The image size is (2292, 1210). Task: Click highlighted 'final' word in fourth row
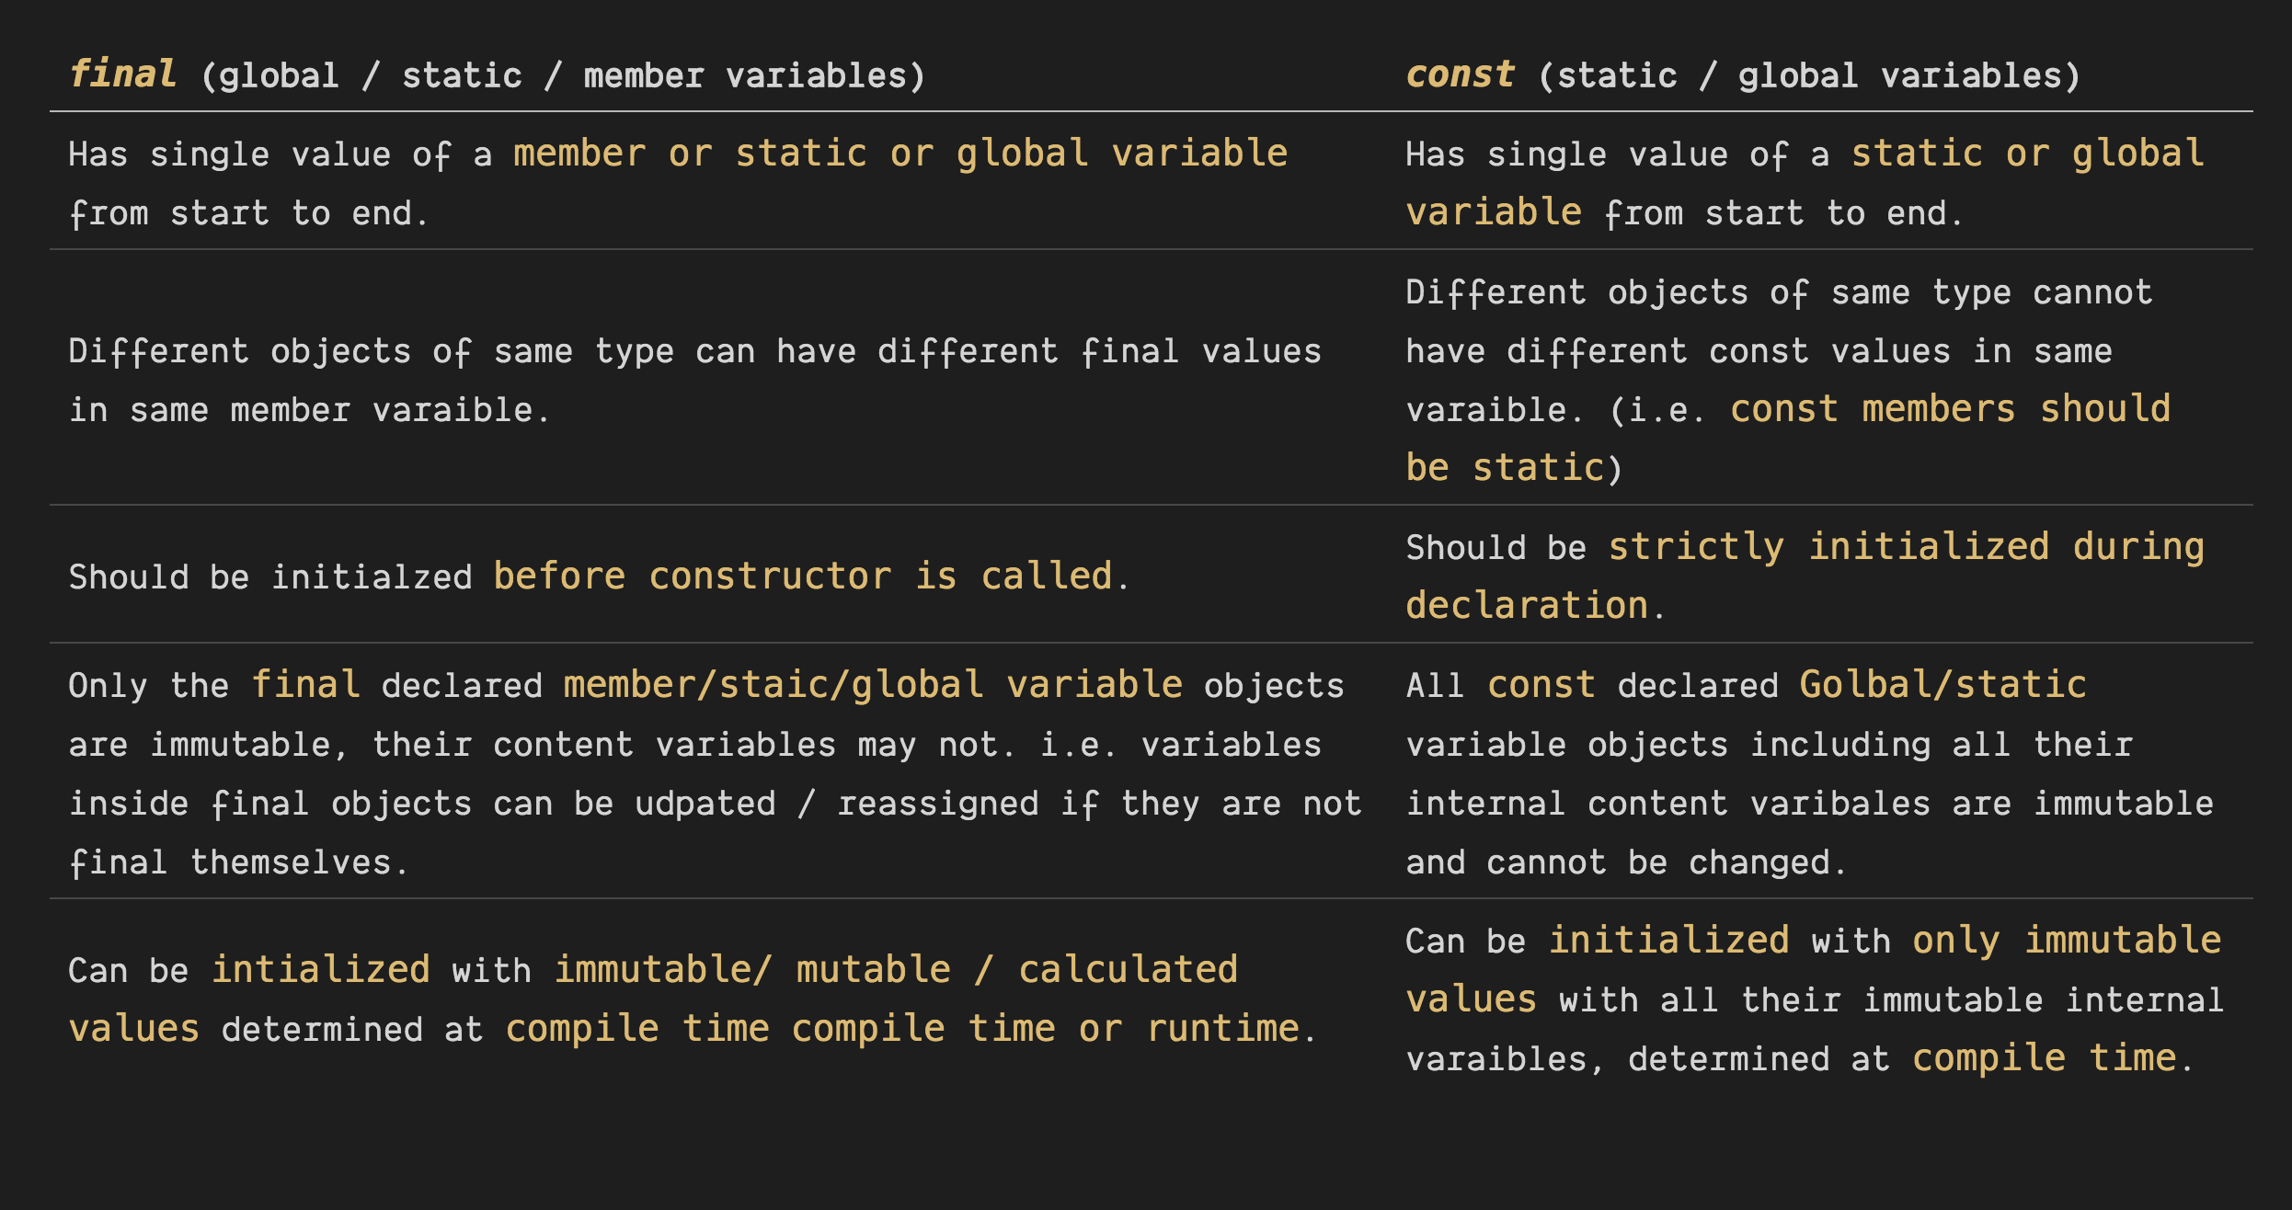click(x=305, y=685)
